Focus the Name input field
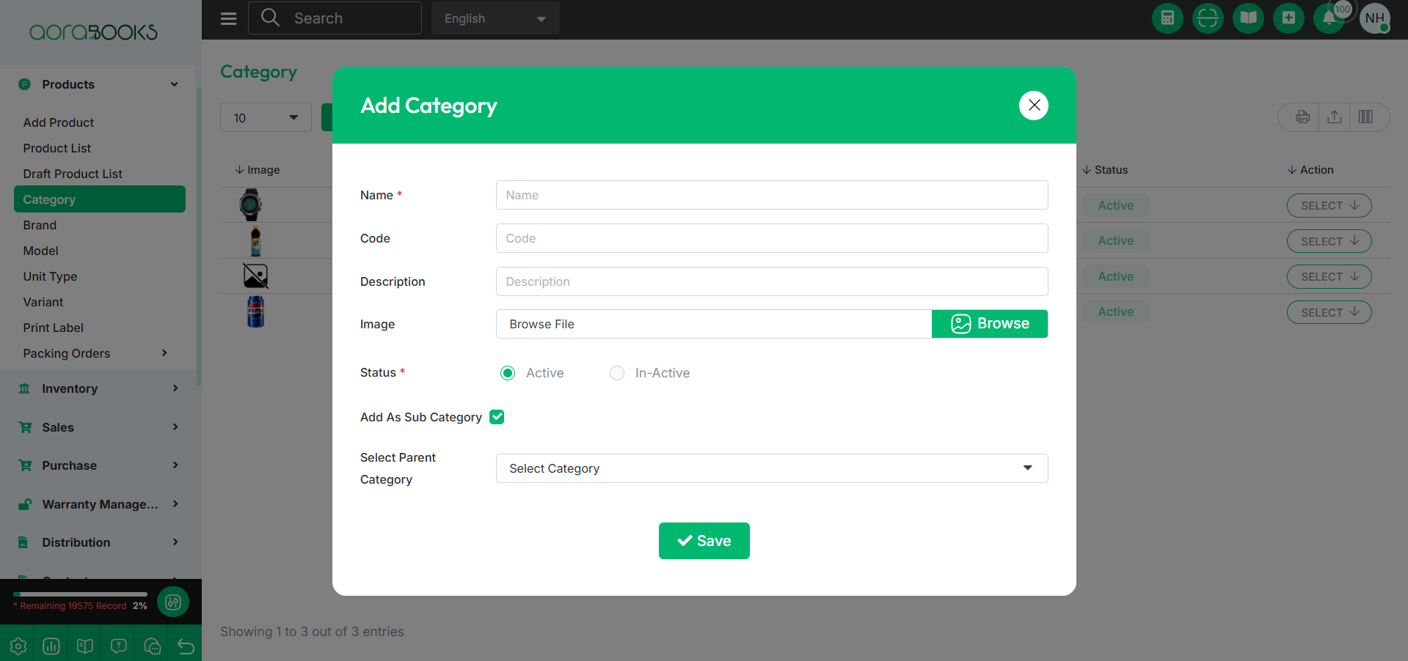 [772, 195]
